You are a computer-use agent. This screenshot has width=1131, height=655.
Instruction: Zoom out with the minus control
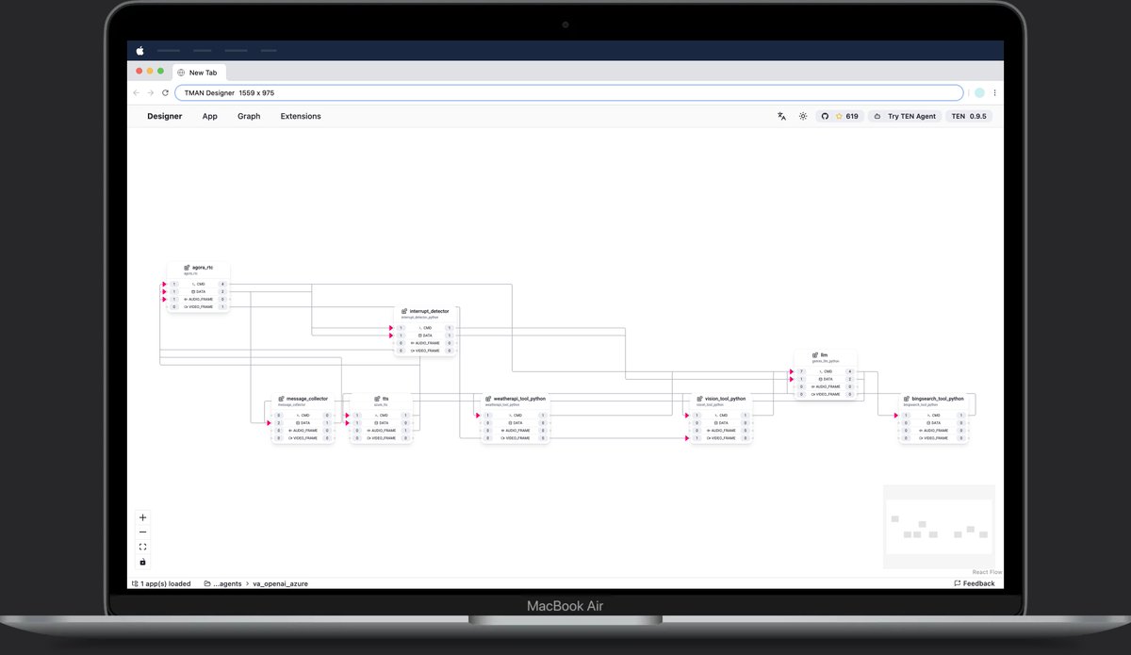(x=142, y=532)
